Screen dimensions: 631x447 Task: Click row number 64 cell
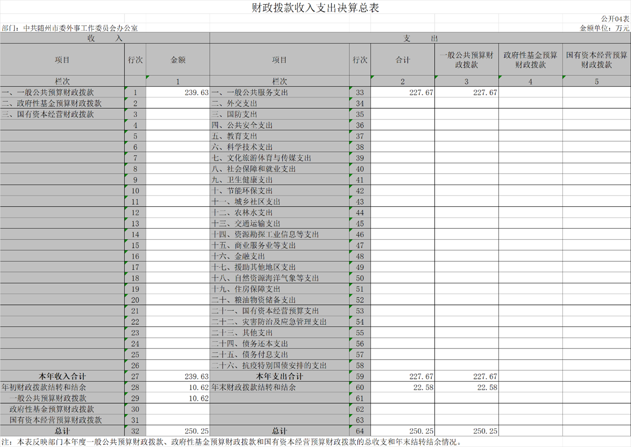(360, 431)
